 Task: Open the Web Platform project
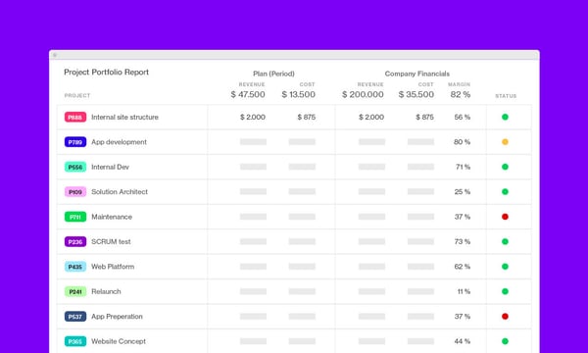(x=113, y=267)
